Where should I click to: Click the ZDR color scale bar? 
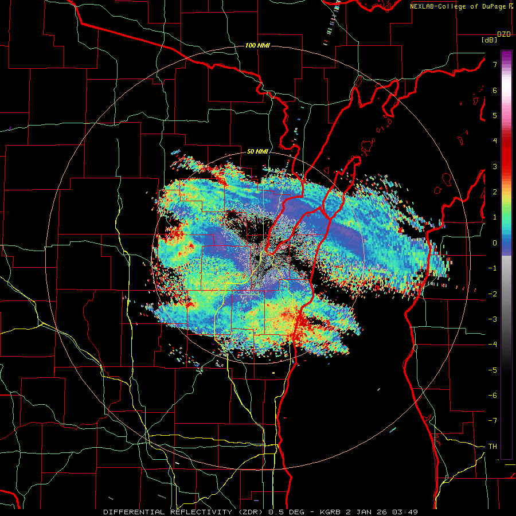506,255
